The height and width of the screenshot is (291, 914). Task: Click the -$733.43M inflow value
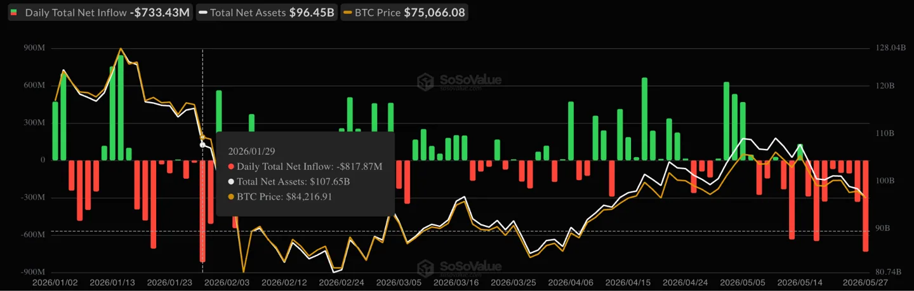[x=160, y=13]
